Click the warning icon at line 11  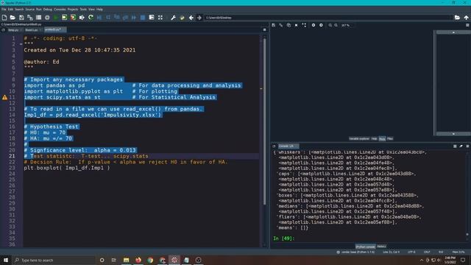tap(5, 97)
